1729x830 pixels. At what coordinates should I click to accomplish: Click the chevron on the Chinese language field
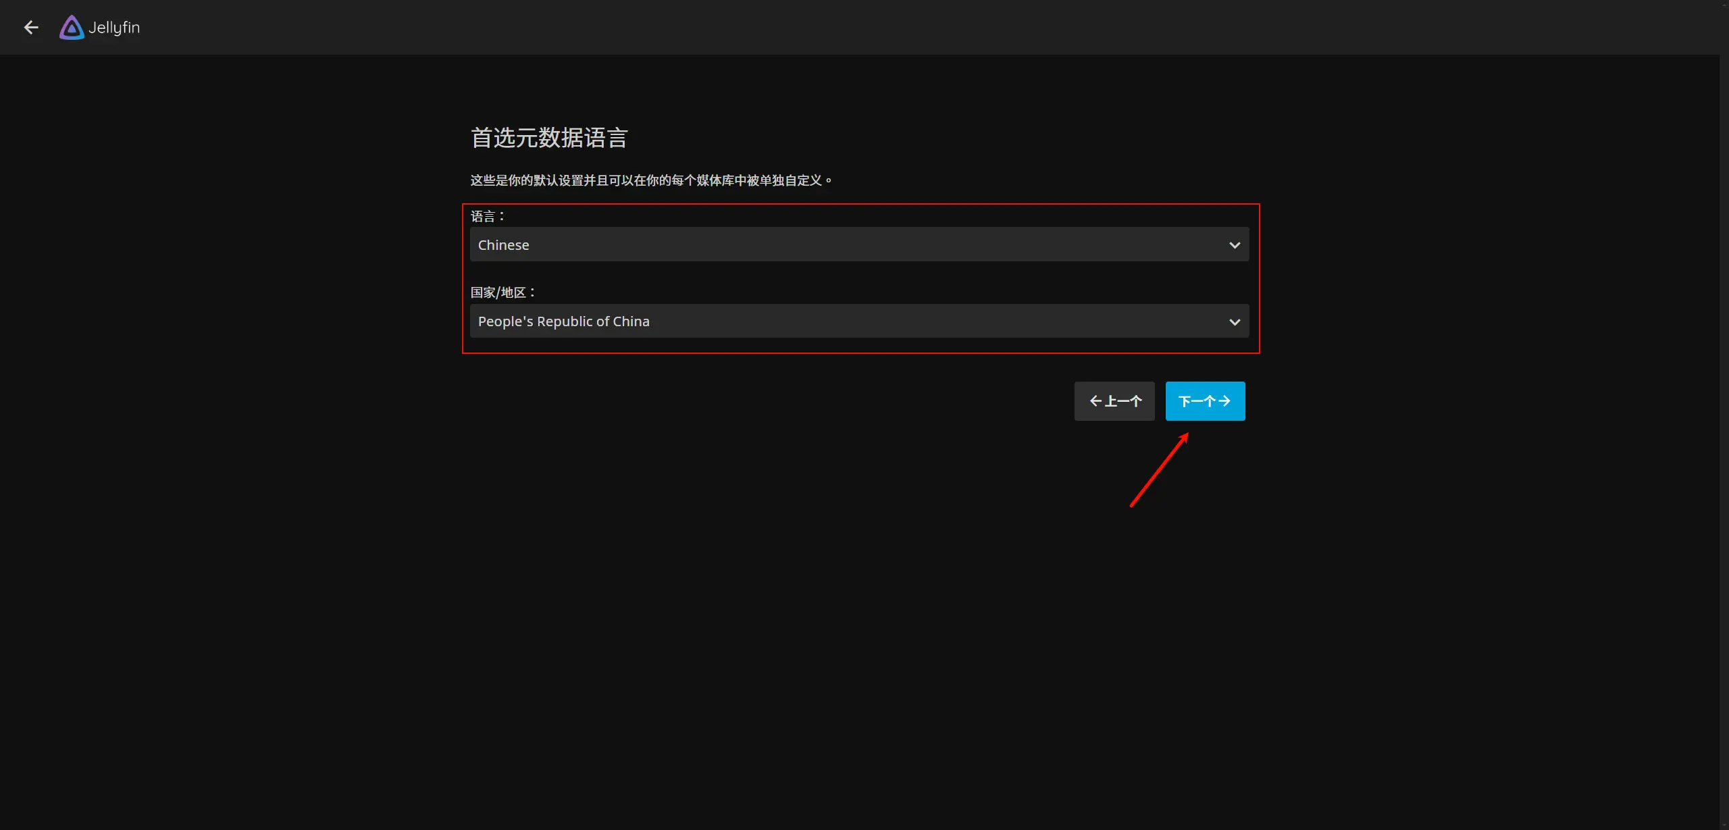[x=1235, y=245]
